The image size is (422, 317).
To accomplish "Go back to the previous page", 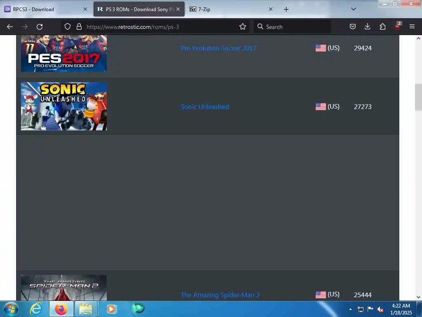I will click(10, 27).
